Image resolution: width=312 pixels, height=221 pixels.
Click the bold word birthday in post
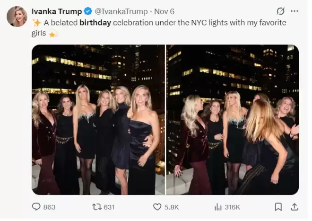tap(95, 23)
